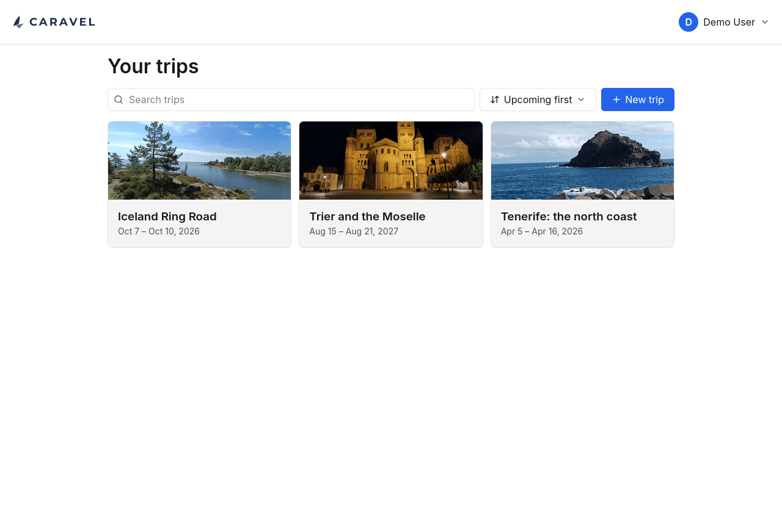Click the magnifier icon in search box
Screen dimensions: 782x525
(119, 100)
